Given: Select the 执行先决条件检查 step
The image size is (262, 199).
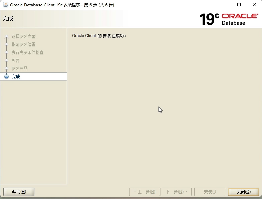Looking at the screenshot, I should 28,52.
